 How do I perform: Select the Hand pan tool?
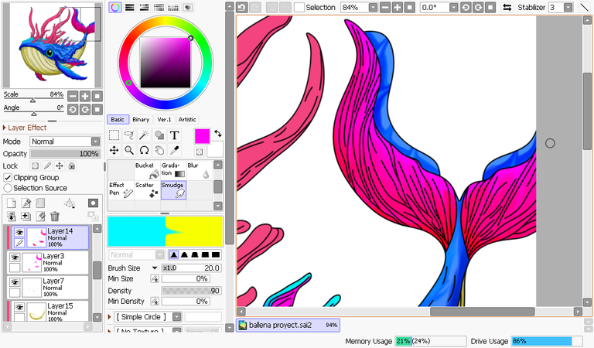coord(159,150)
